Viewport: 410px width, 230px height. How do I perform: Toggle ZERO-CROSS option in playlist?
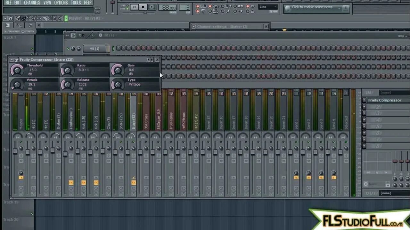[12, 31]
